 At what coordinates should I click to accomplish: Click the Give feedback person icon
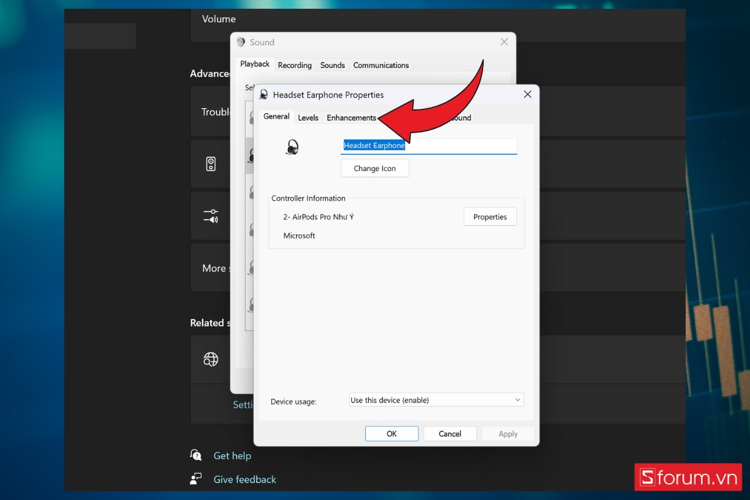point(196,478)
